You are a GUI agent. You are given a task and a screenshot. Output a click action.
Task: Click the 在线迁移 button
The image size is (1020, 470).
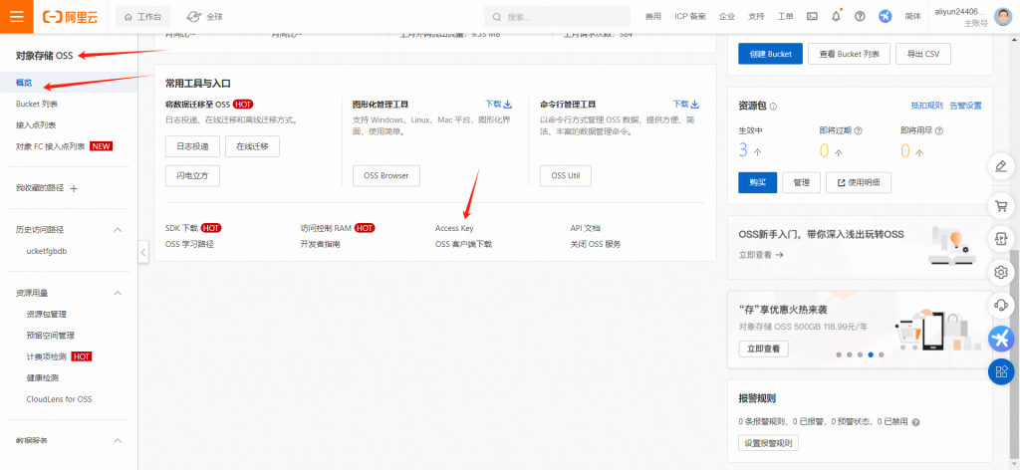[252, 146]
